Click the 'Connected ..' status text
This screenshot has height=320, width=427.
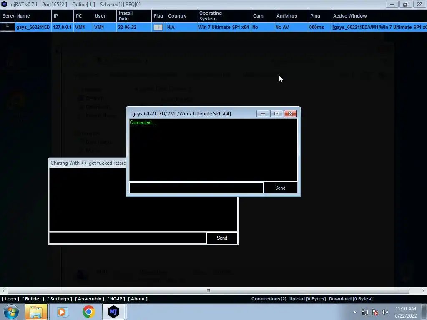143,122
